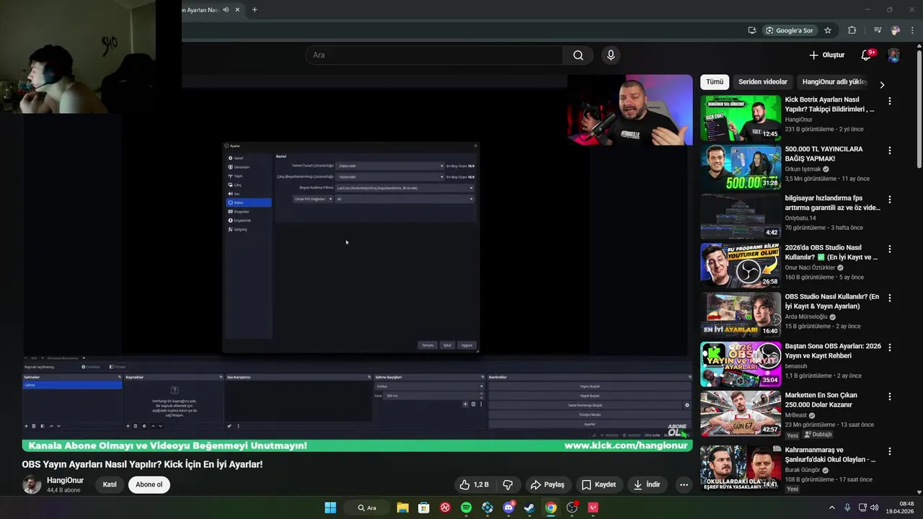923x519 pixels.
Task: Open options for Arda Mürseloğlu OBS video
Action: (x=890, y=298)
